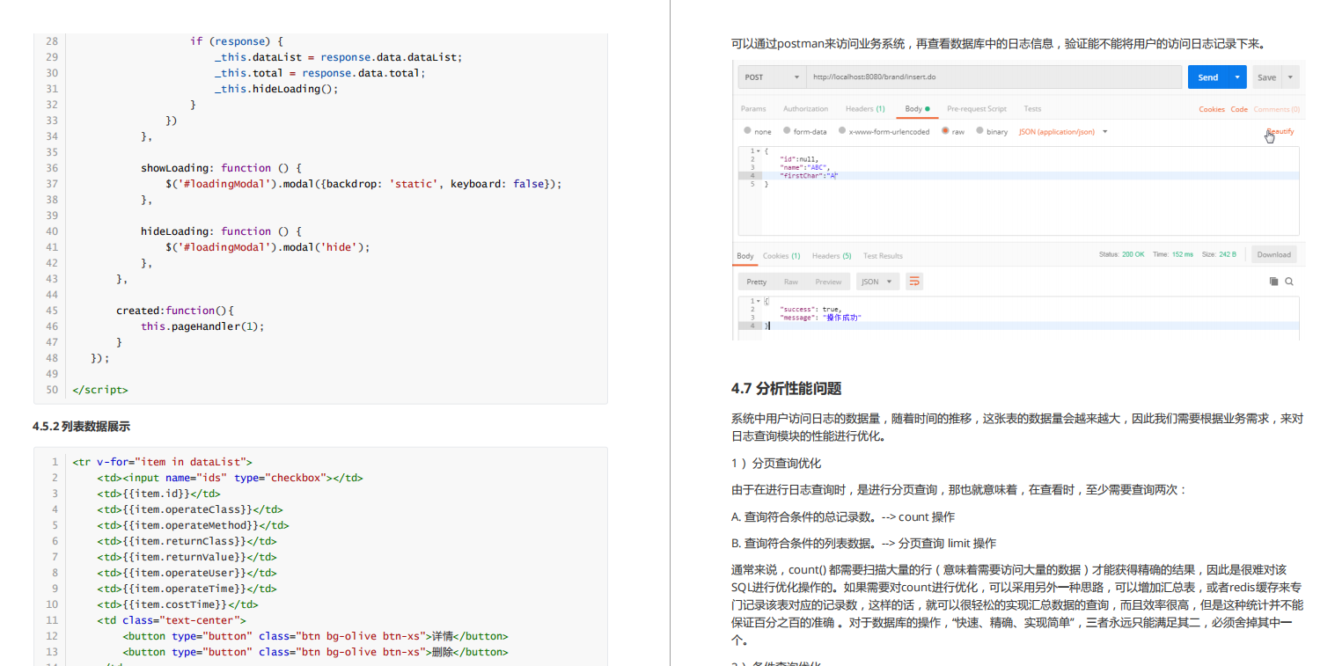This screenshot has height=666, width=1335.
Task: Click the "firstChar" line in request body
Action: tap(809, 176)
